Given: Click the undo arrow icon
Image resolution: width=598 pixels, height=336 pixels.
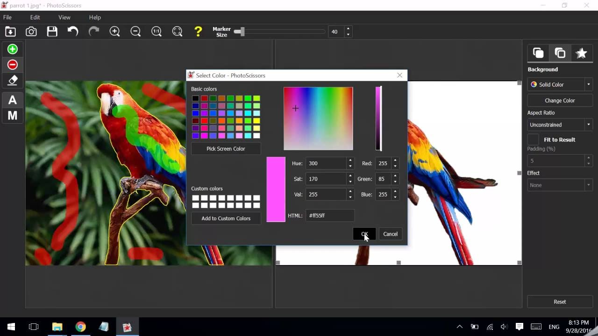Looking at the screenshot, I should click(73, 31).
